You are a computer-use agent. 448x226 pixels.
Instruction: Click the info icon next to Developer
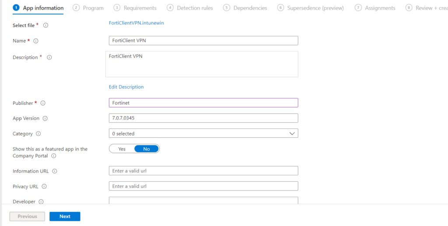[x=41, y=202]
